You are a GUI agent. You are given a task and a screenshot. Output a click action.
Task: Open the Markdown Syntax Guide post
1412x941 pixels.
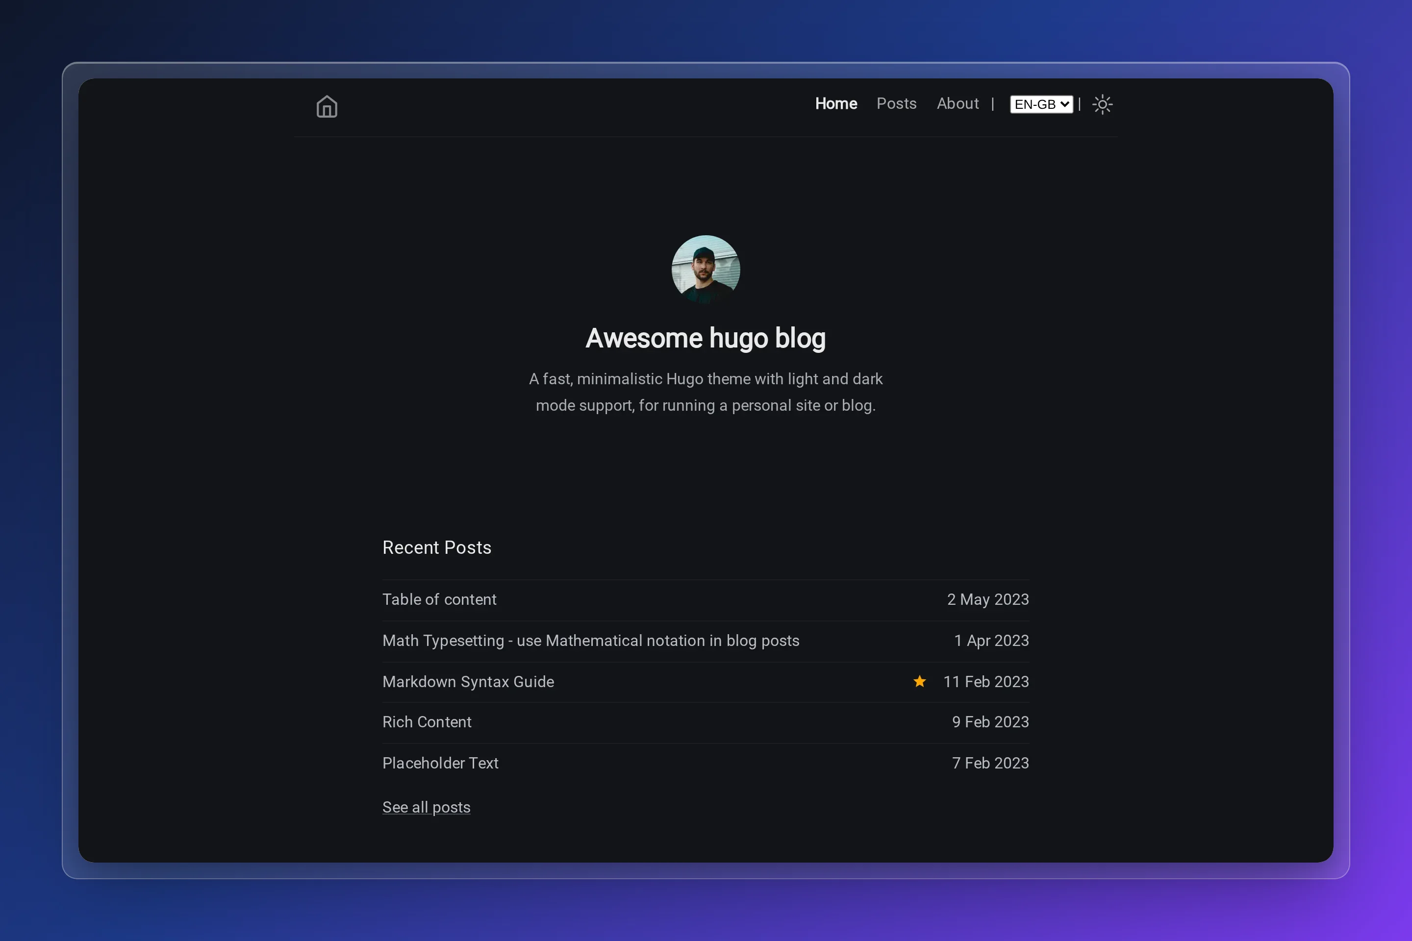tap(468, 682)
